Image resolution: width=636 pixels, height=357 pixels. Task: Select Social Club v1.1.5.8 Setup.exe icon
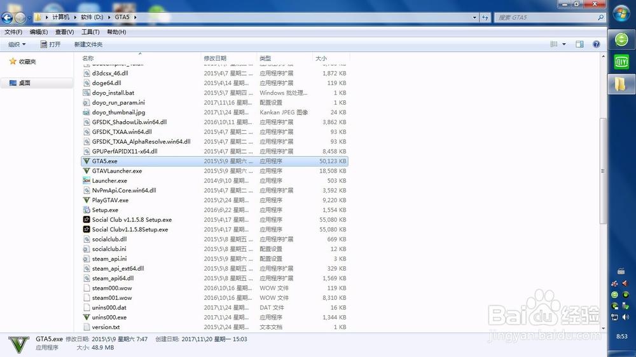86,220
